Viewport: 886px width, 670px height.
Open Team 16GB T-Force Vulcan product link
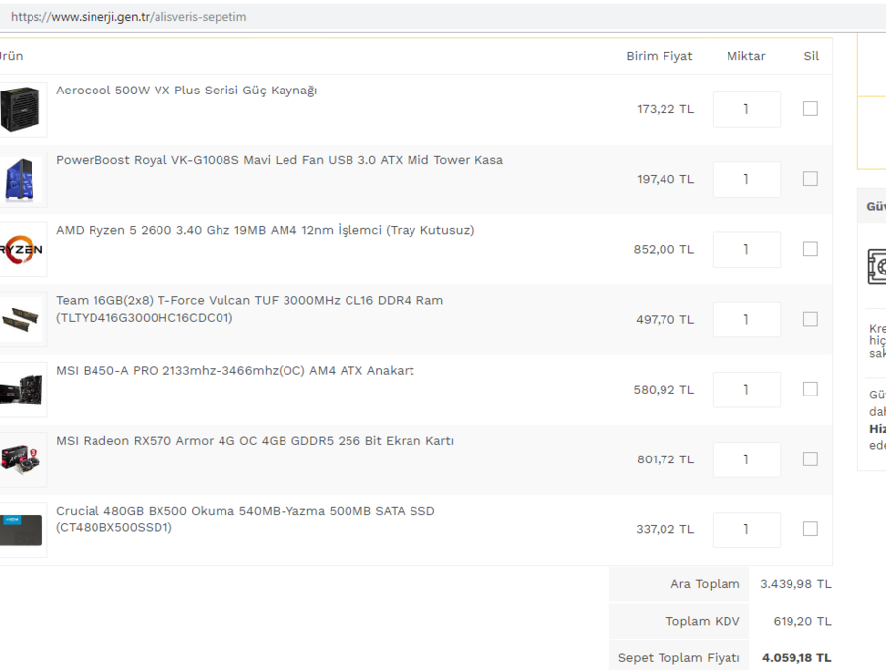[x=249, y=309]
